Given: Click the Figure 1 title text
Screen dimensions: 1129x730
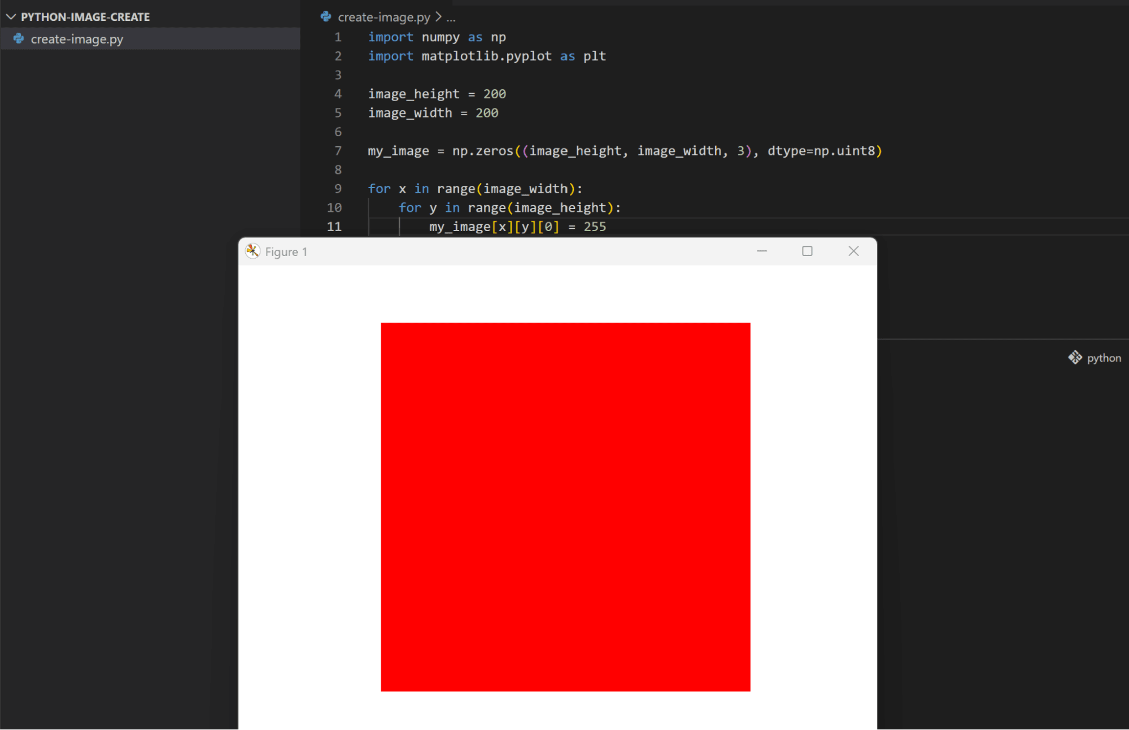Looking at the screenshot, I should point(286,252).
